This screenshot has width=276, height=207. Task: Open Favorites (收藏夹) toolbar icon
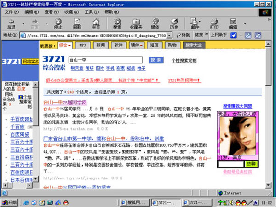point(136,24)
